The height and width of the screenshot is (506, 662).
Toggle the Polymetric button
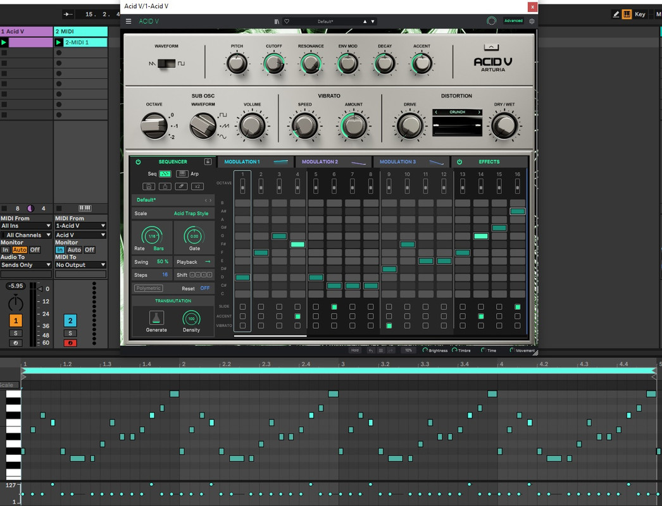coord(149,288)
